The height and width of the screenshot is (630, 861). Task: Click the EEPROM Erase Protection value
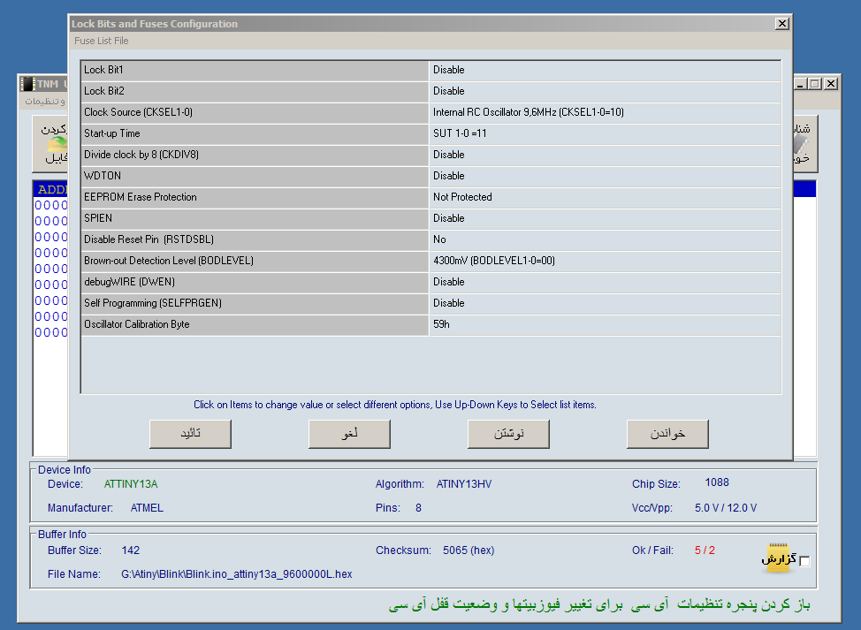(x=605, y=197)
